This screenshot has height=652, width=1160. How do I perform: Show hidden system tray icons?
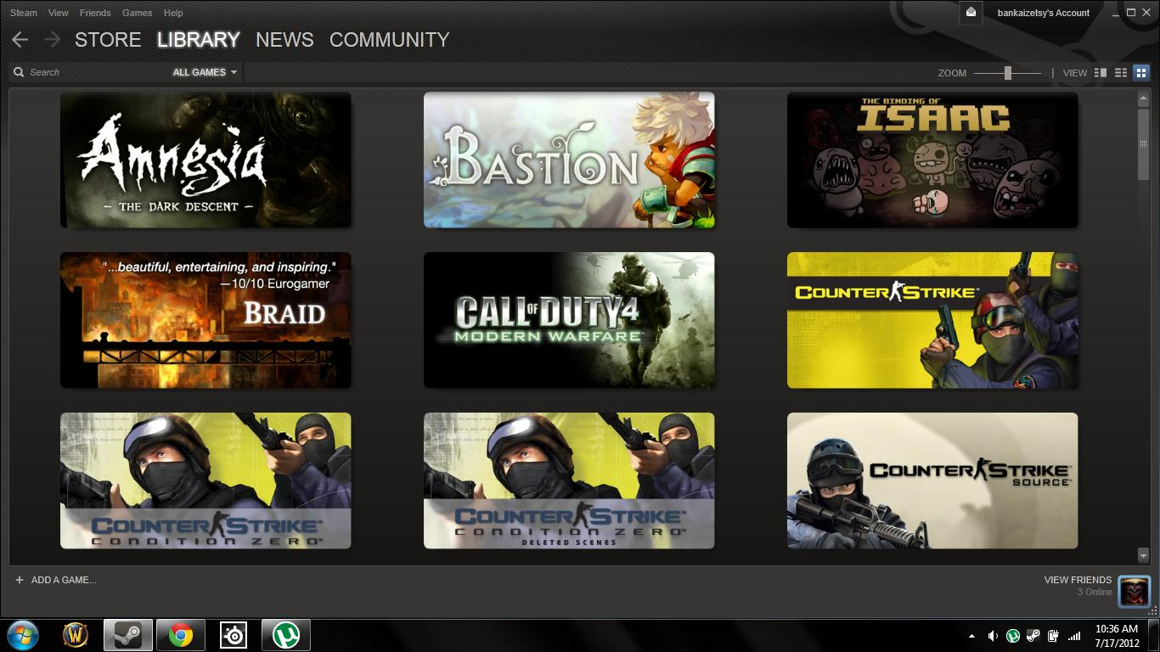971,635
